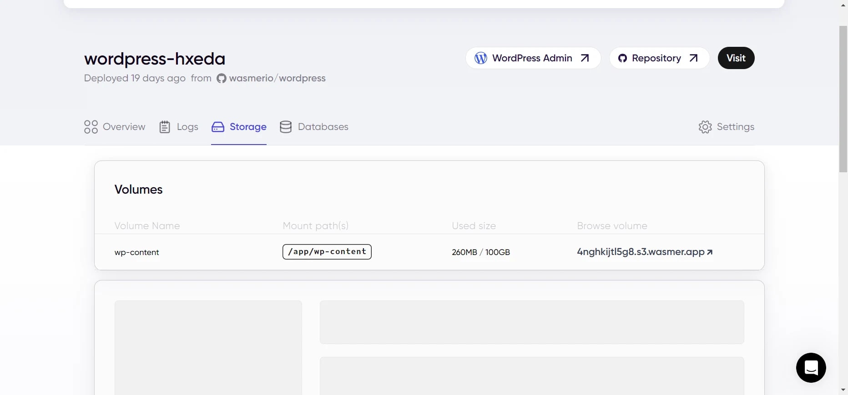Screen dimensions: 848x395
Task: Click the scrollbar down arrow
Action: point(843,390)
